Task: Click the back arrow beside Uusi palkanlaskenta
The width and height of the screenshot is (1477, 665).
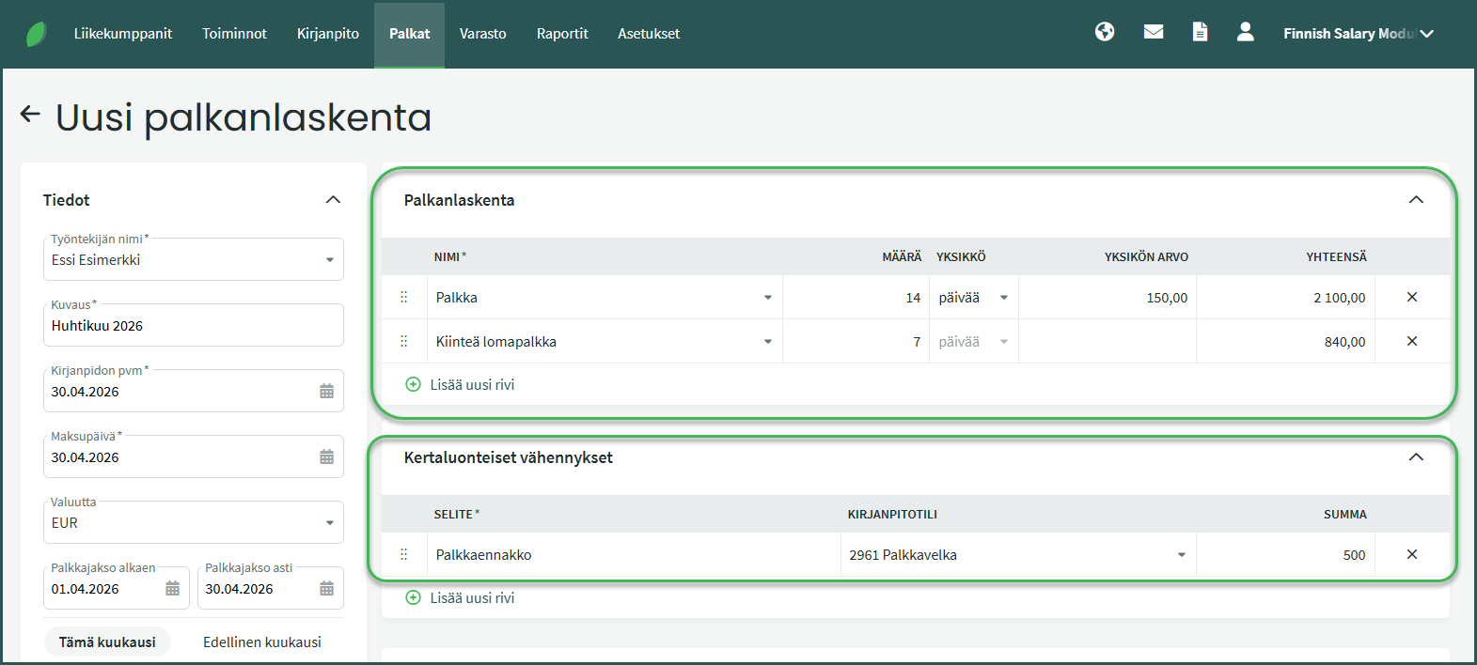Action: 30,115
